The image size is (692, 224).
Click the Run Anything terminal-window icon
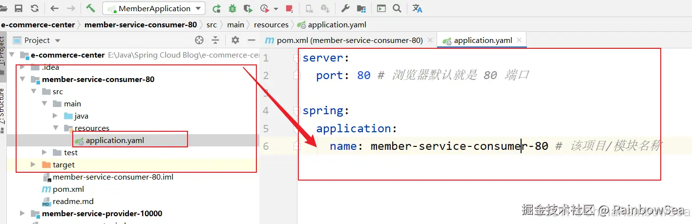(381, 8)
